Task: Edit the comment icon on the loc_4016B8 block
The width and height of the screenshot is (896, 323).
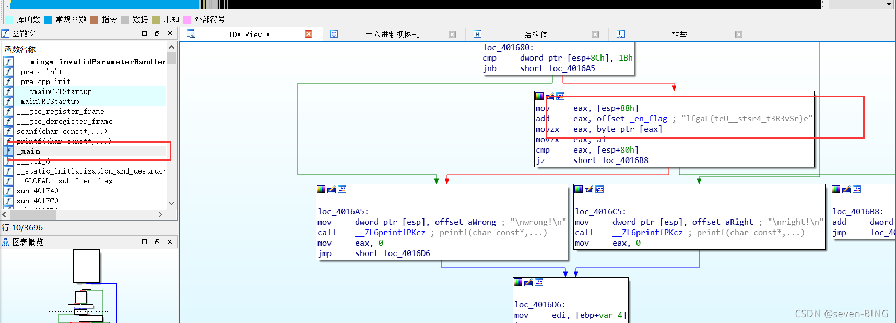Action: (846, 189)
